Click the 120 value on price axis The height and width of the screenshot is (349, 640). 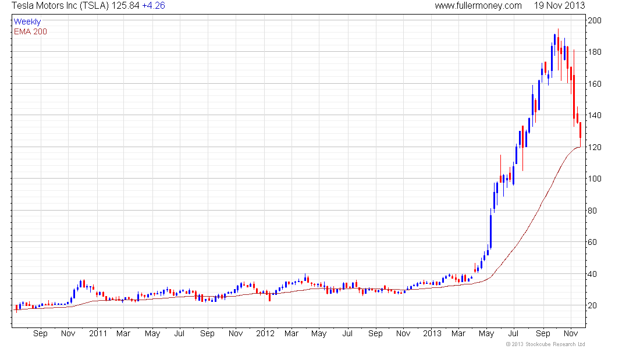(594, 147)
